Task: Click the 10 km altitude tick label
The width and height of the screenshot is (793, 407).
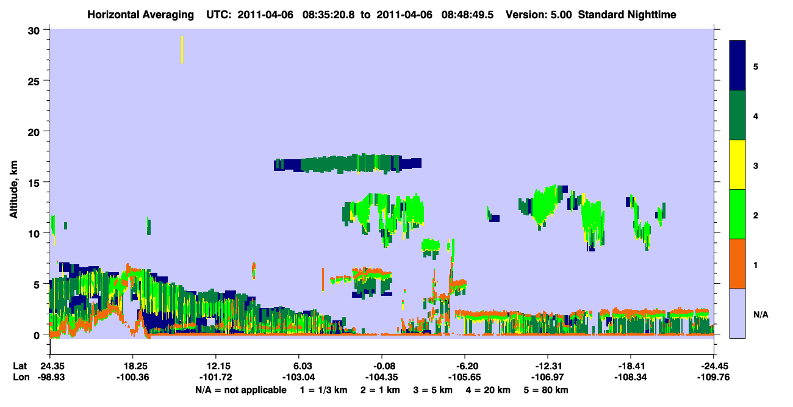Action: pos(35,233)
